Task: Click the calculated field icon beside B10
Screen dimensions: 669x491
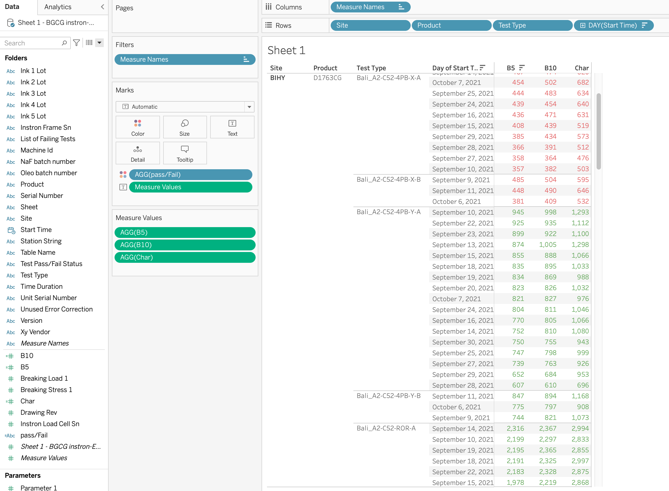Action: [10, 356]
